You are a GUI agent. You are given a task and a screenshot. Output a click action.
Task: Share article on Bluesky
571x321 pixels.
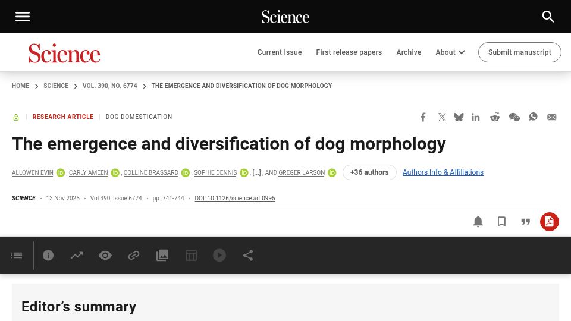pos(459,117)
